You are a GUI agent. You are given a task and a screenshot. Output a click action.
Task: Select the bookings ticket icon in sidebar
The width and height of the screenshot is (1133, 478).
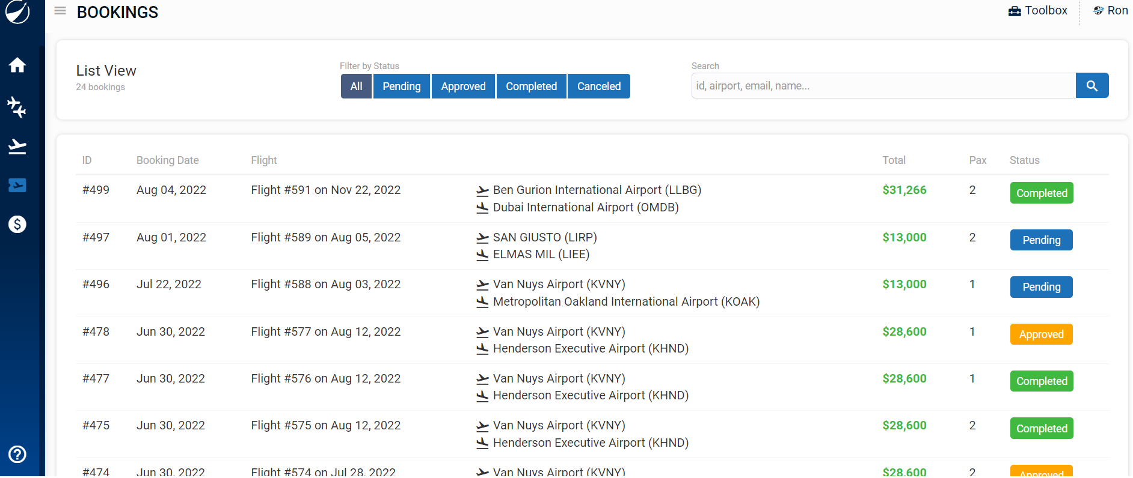(17, 186)
